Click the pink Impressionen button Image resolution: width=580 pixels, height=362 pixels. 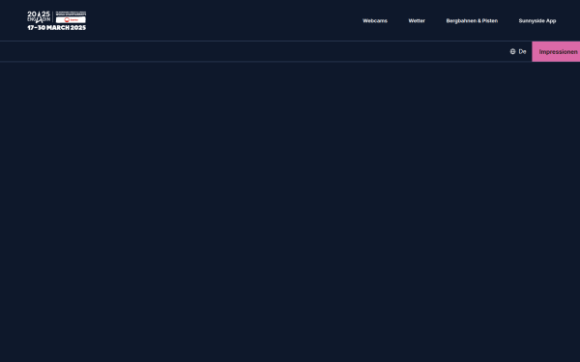(x=556, y=52)
